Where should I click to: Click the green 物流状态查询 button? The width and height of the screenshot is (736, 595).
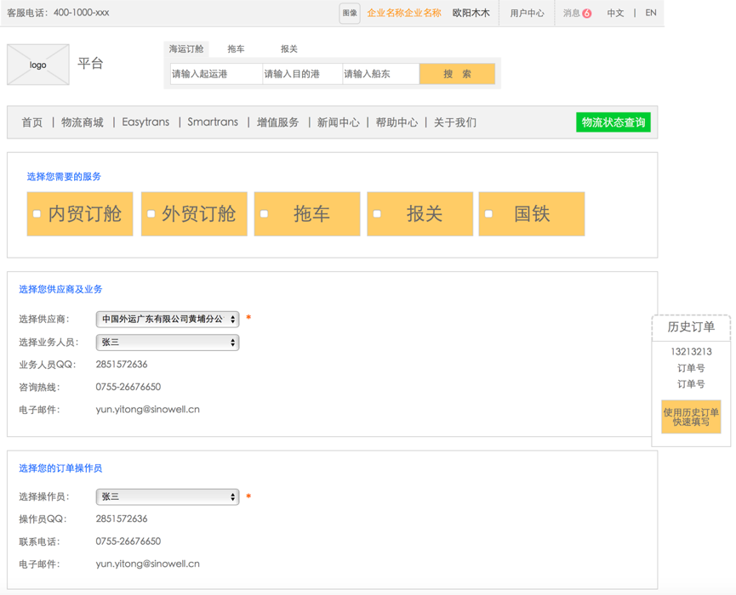[613, 122]
